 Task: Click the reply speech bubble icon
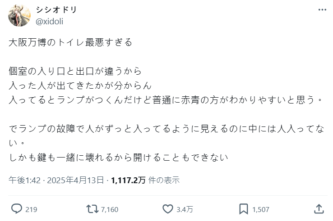pyautogui.click(x=17, y=209)
